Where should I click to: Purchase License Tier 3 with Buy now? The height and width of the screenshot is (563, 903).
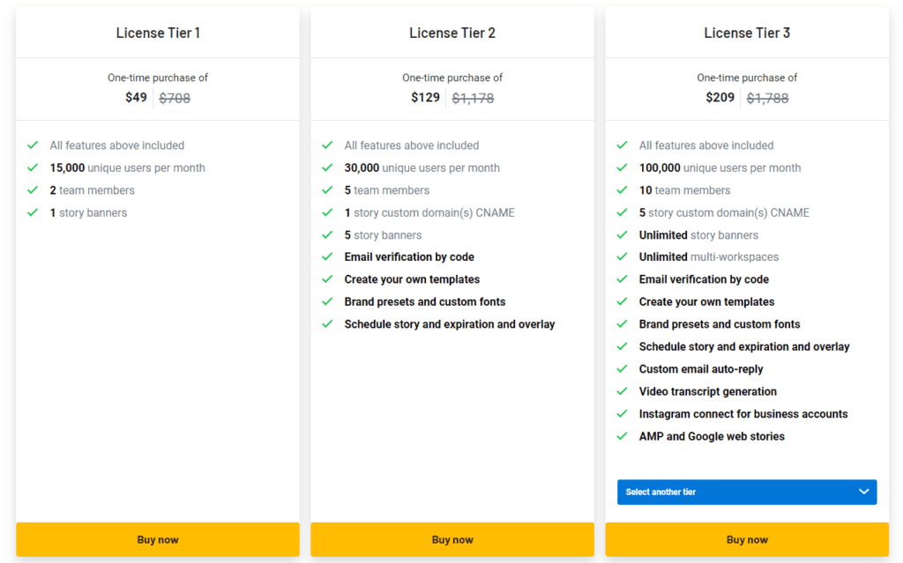click(747, 539)
